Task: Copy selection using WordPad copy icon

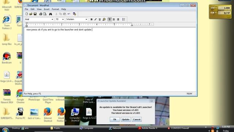Action: [x=60, y=14]
